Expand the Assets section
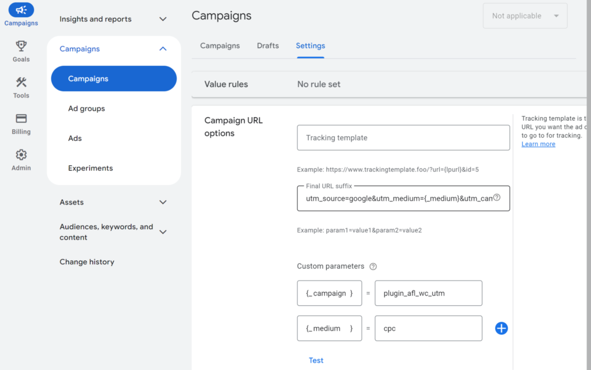The width and height of the screenshot is (591, 370). click(x=163, y=202)
